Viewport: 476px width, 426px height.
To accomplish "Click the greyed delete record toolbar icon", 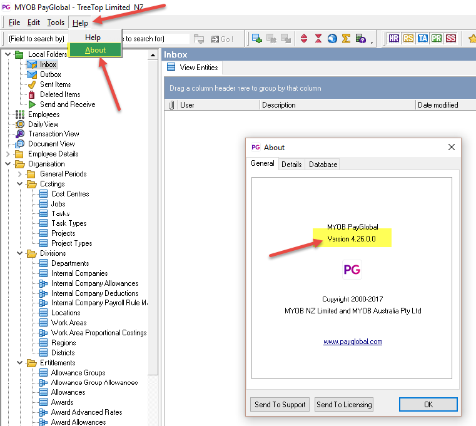I will pyautogui.click(x=271, y=39).
